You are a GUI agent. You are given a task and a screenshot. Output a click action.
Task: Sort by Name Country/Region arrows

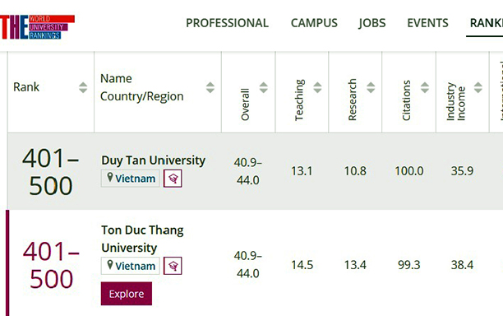point(210,87)
